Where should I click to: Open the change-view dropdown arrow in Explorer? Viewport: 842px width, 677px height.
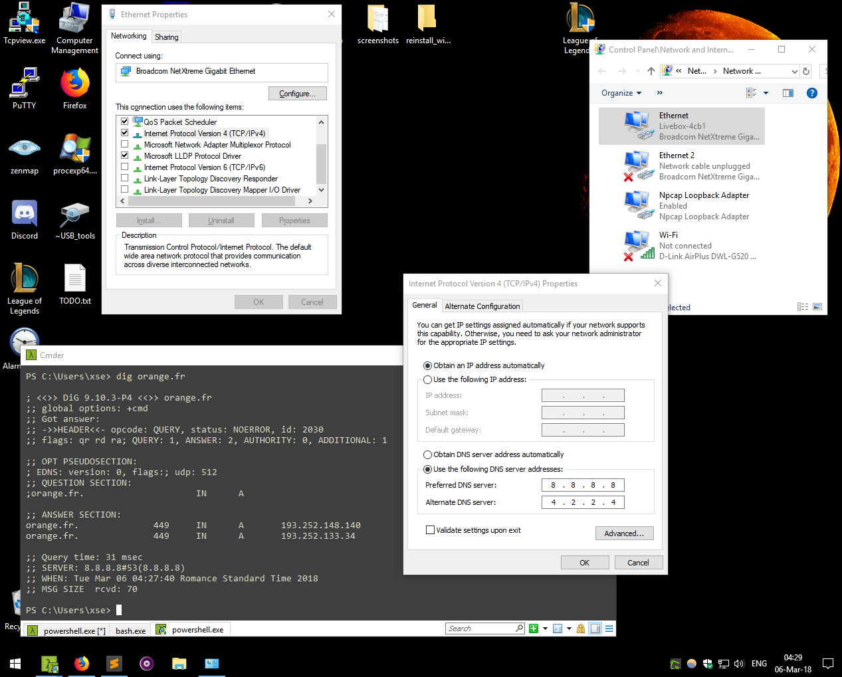766,92
